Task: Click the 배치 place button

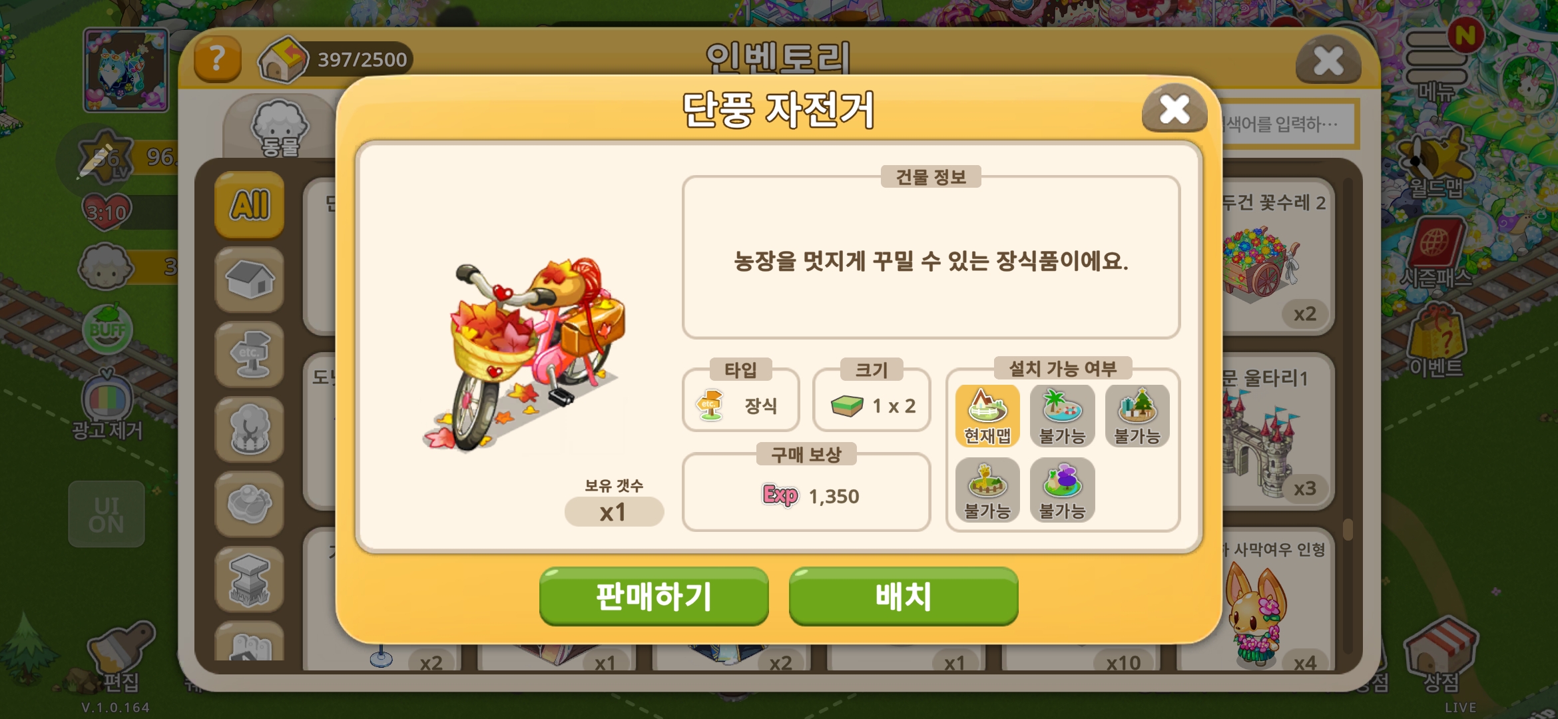Action: tap(904, 597)
